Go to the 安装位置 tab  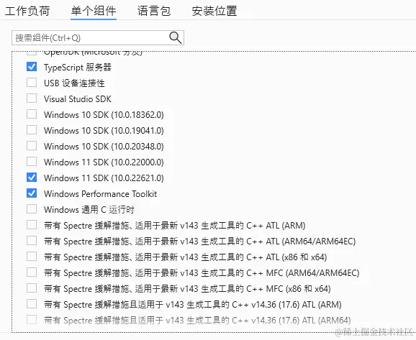(x=214, y=11)
